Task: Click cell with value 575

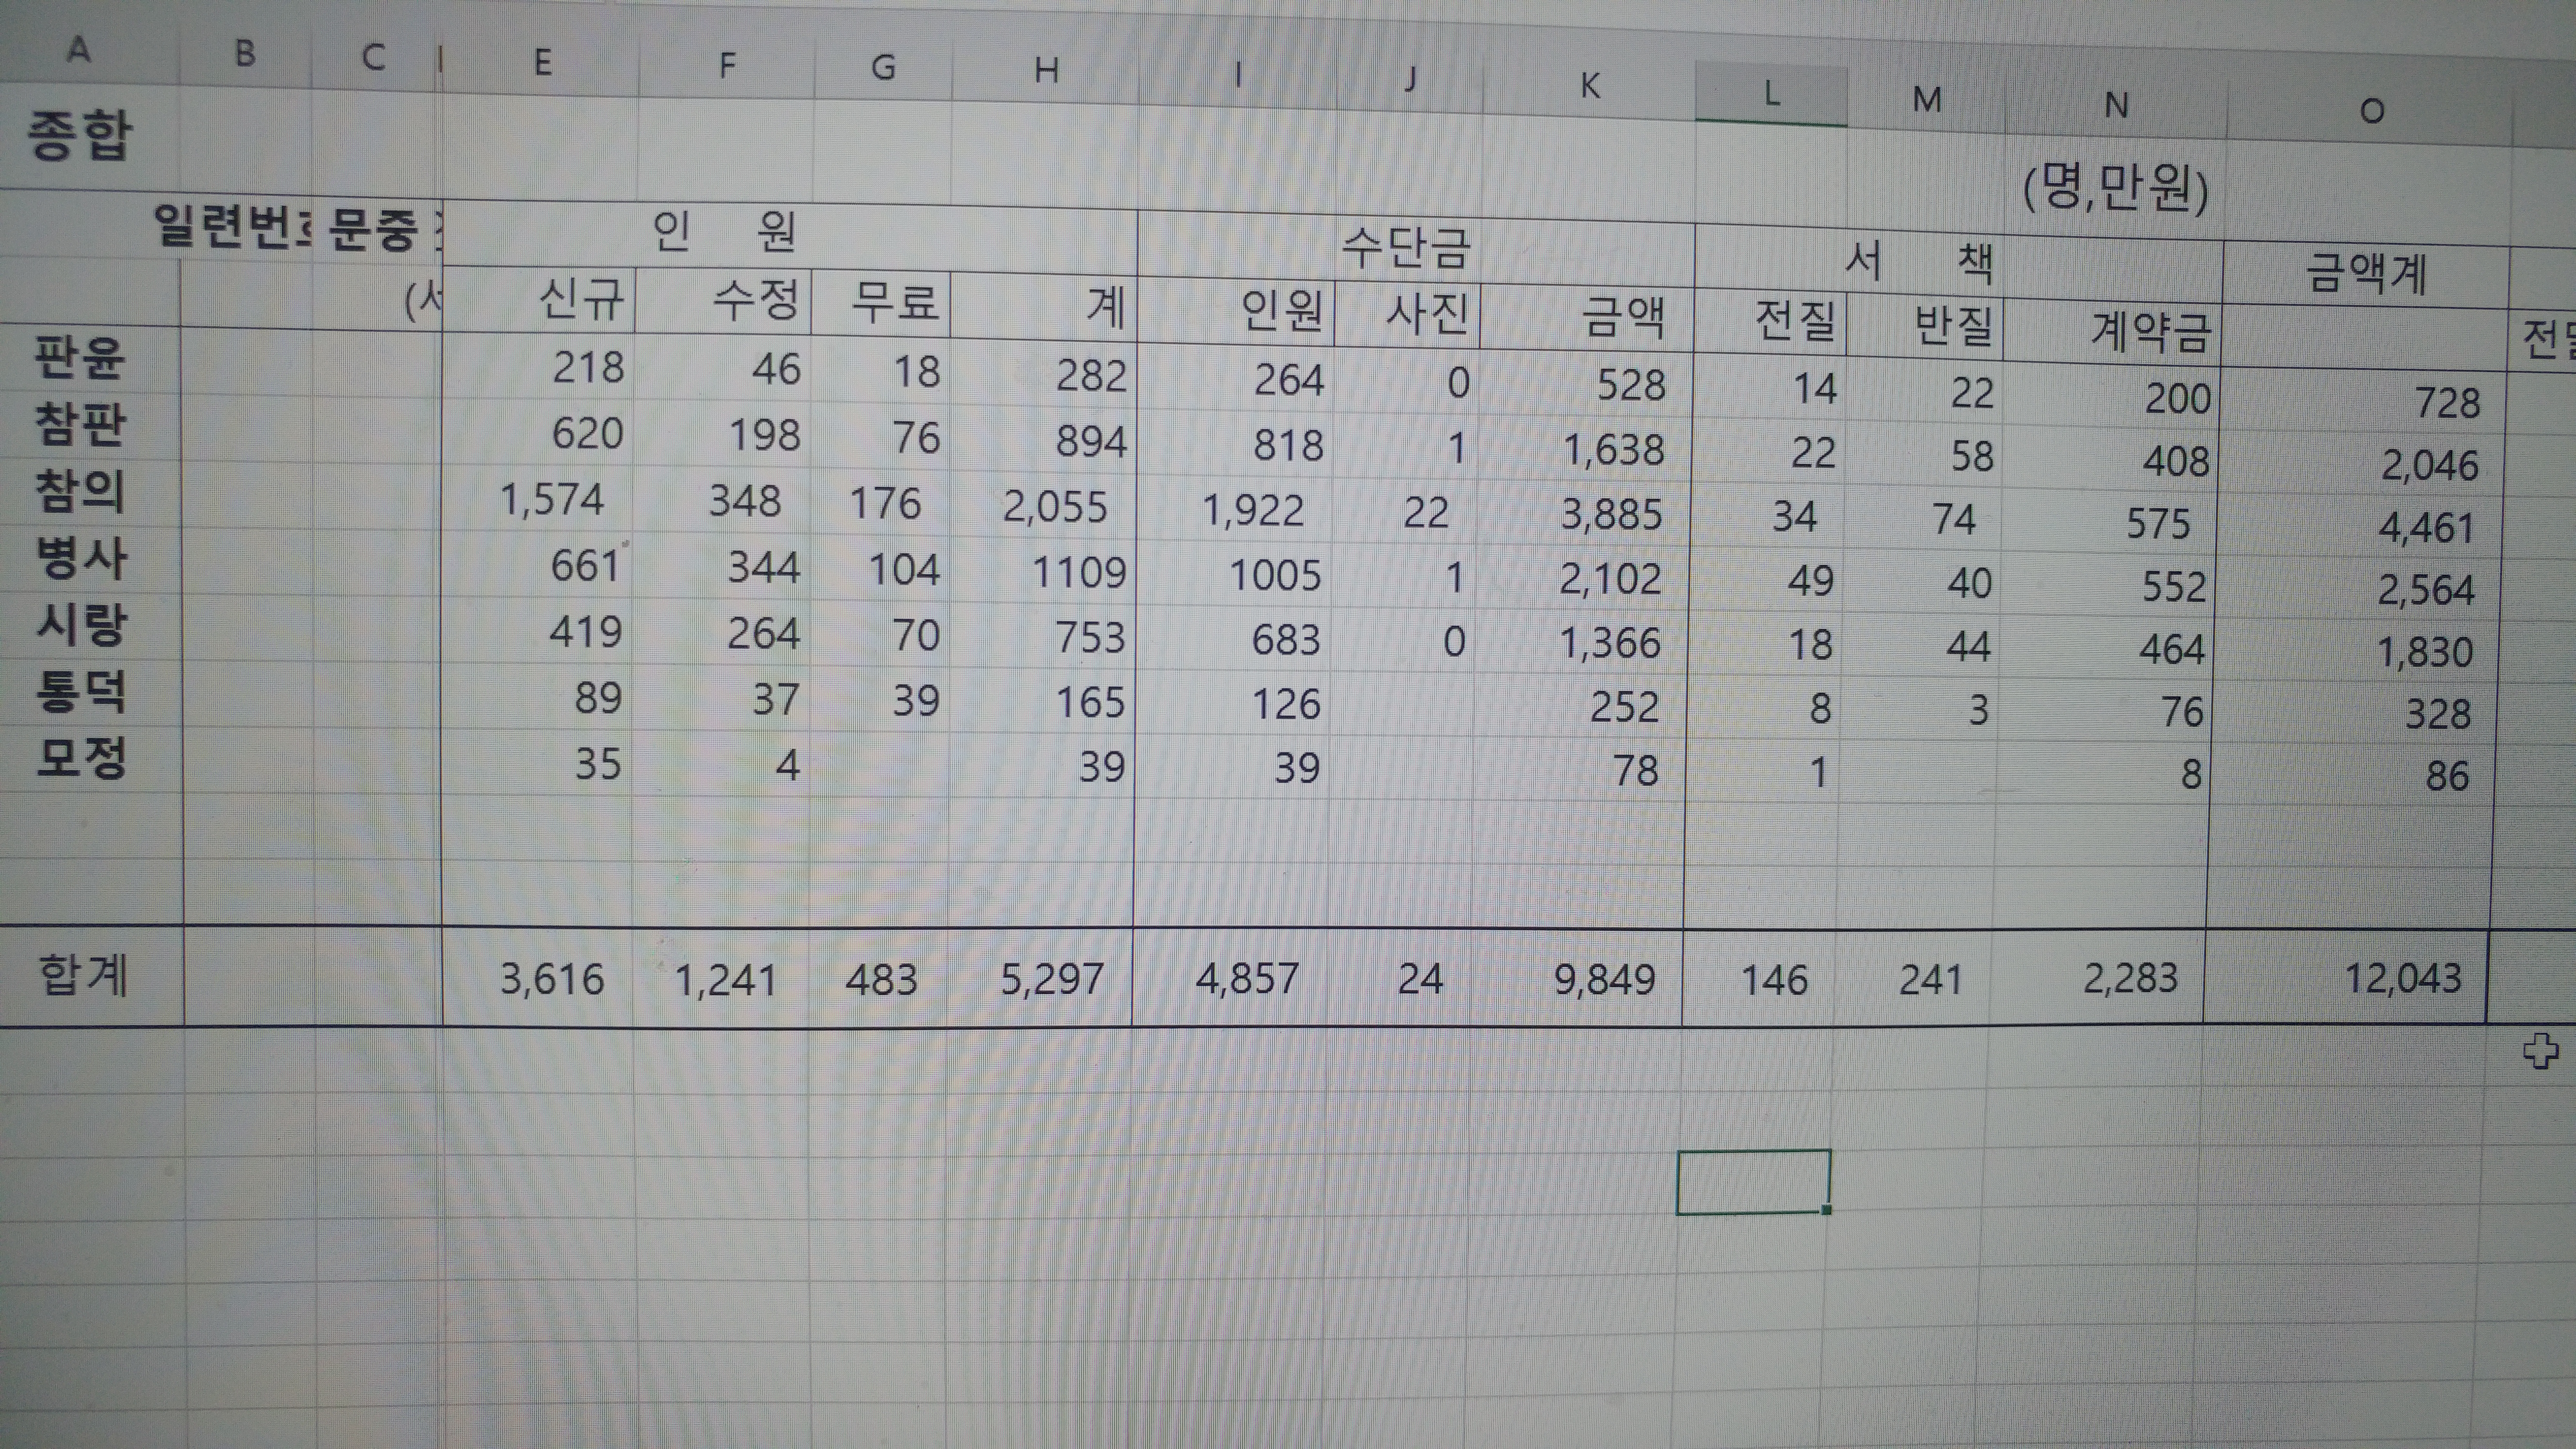Action: [x=2158, y=524]
